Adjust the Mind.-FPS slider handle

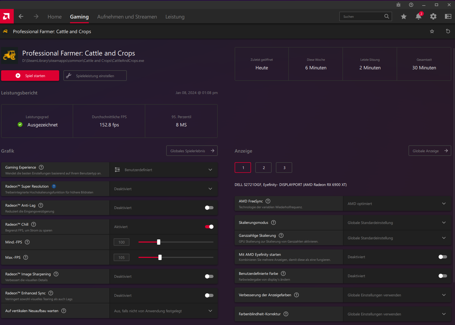[x=159, y=242]
